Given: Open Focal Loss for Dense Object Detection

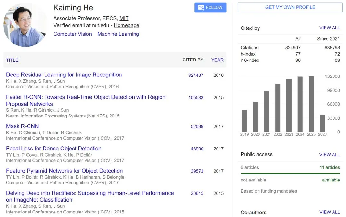Looking at the screenshot, I should click(54, 149).
